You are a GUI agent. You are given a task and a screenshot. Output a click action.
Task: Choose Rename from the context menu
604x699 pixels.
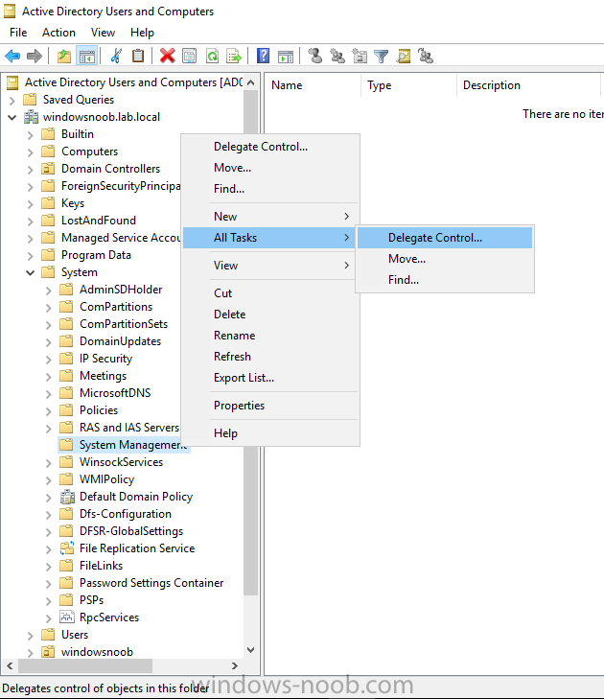point(270,336)
